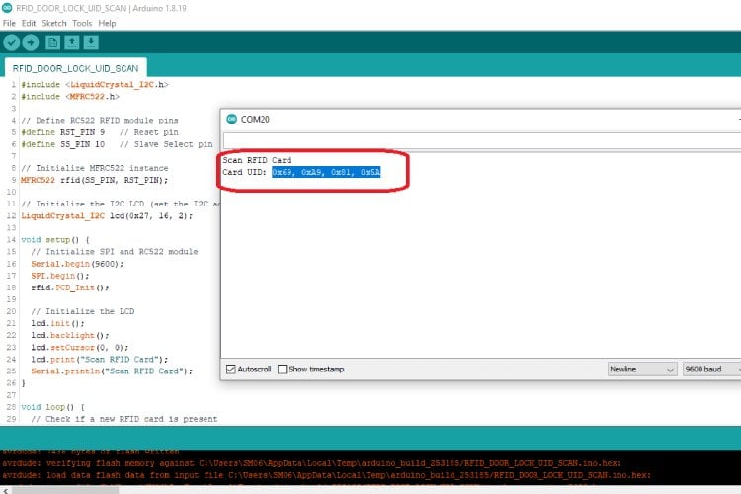
Task: Click the Arduino logo in the title bar
Action: pyautogui.click(x=8, y=8)
